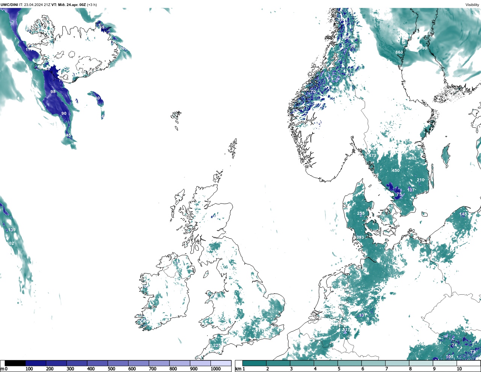Viewport: 481px width, 372px height.
Task: Click the '98' value southwest of Iceland
Action: [53, 92]
